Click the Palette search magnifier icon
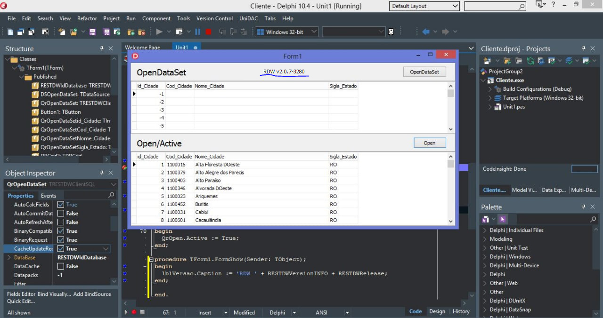 pos(593,219)
